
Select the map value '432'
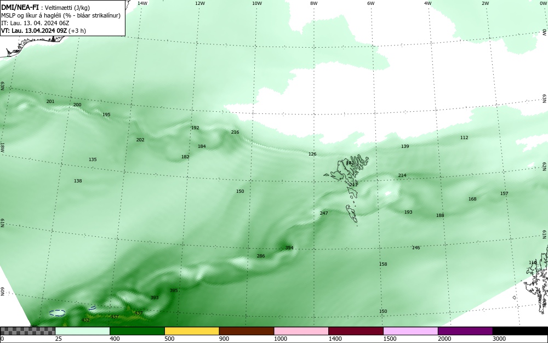[x=85, y=319]
